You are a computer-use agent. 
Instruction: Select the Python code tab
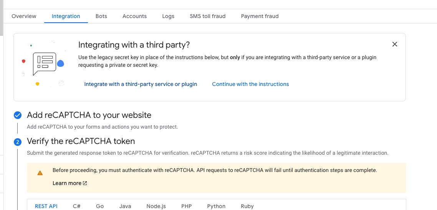tap(216, 206)
